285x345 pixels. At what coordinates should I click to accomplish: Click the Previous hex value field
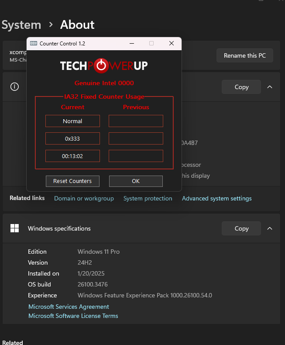(x=136, y=138)
